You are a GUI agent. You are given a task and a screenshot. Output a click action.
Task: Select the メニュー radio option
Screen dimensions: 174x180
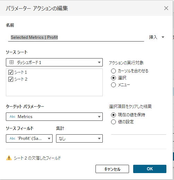[x=113, y=85]
